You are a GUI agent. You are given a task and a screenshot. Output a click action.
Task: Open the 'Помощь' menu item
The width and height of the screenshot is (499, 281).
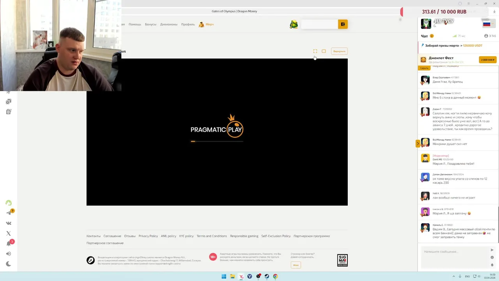pos(135,24)
